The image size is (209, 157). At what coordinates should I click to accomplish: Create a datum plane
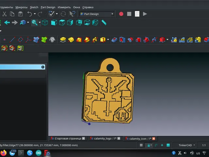tap(20, 40)
